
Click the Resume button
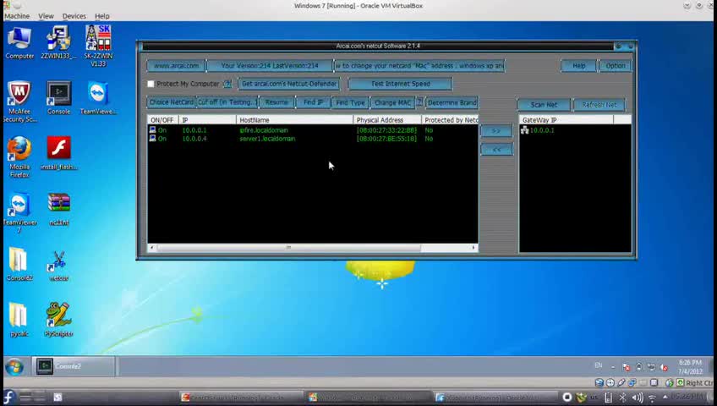click(276, 102)
